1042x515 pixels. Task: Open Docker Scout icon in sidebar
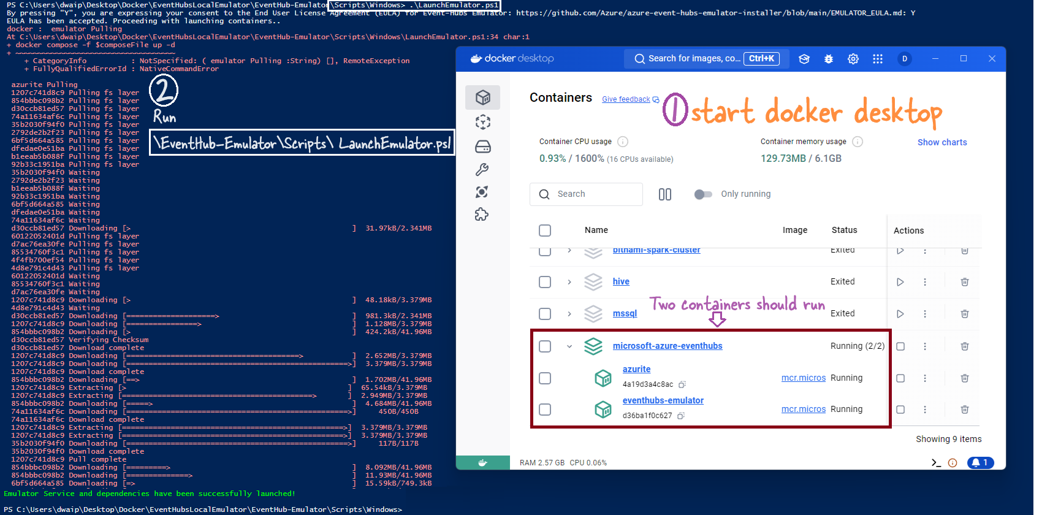[x=482, y=192]
